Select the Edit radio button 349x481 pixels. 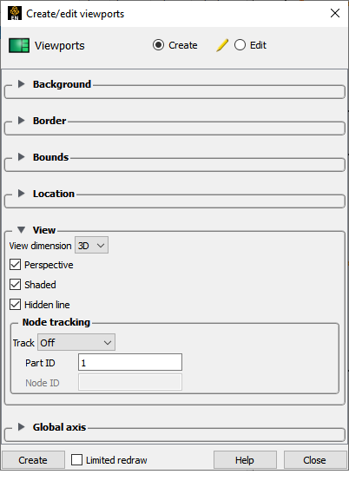240,45
